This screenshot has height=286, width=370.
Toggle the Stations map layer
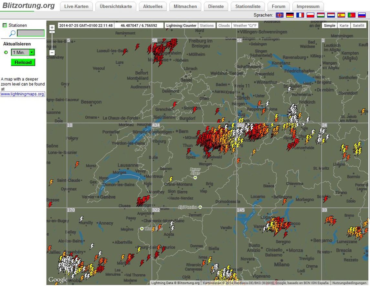(x=207, y=26)
